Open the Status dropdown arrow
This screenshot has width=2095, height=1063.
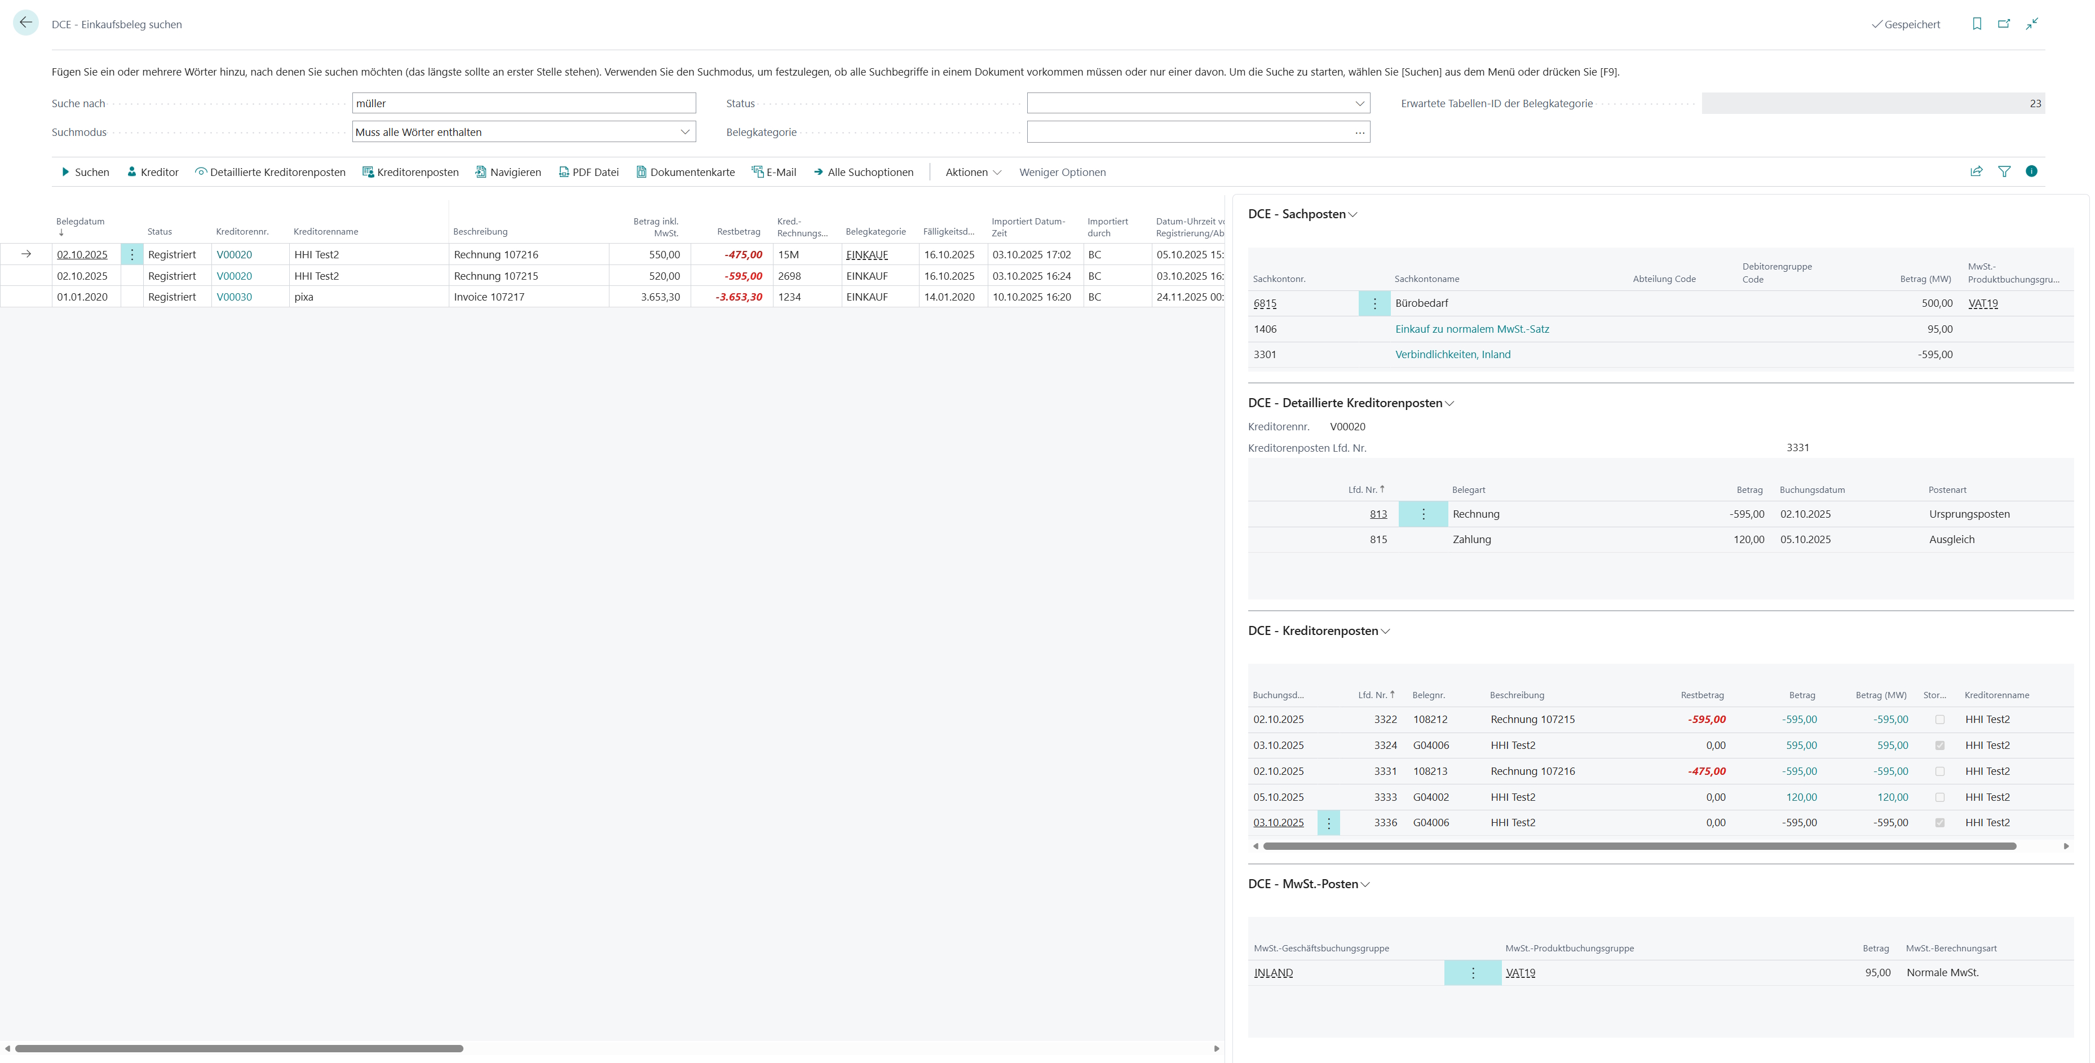click(x=1359, y=103)
